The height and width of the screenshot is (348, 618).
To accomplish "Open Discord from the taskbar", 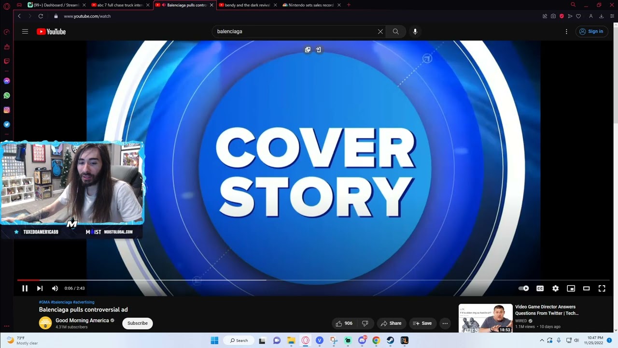I will click(362, 340).
